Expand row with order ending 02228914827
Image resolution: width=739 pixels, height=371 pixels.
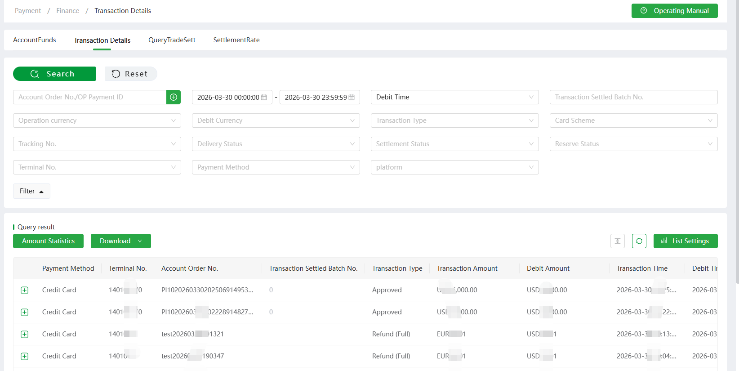pos(25,312)
